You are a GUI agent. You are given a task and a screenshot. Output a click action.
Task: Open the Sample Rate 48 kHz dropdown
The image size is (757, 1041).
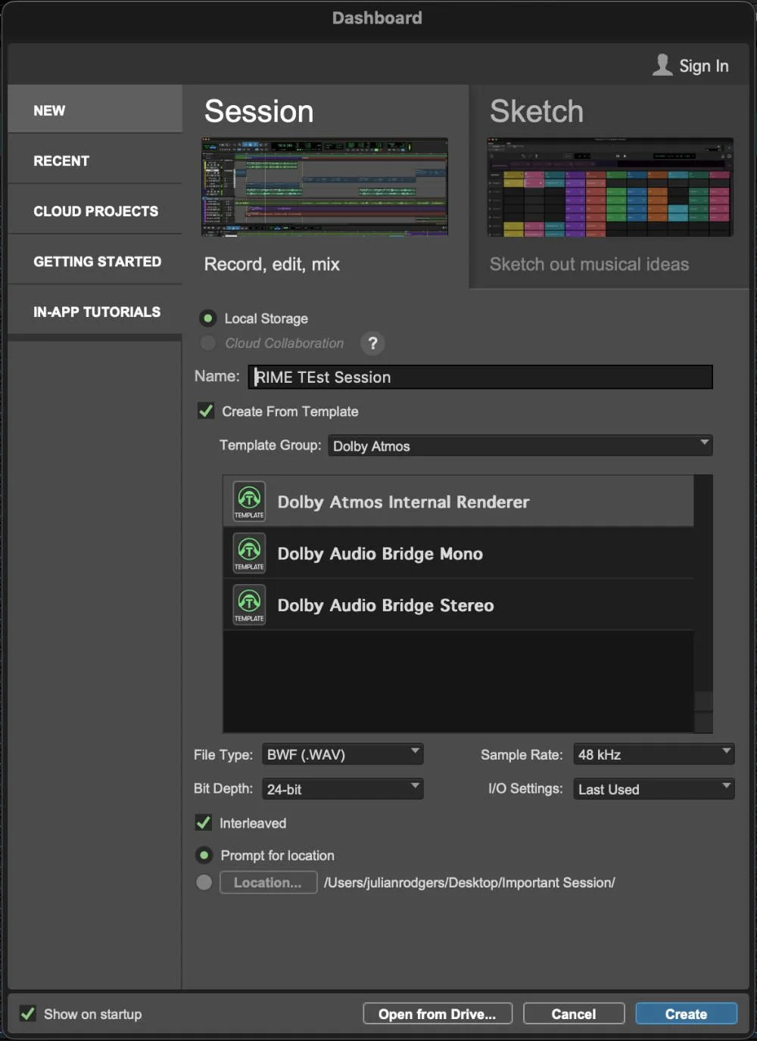coord(653,754)
